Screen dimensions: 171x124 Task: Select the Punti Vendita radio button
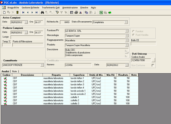point(133,35)
